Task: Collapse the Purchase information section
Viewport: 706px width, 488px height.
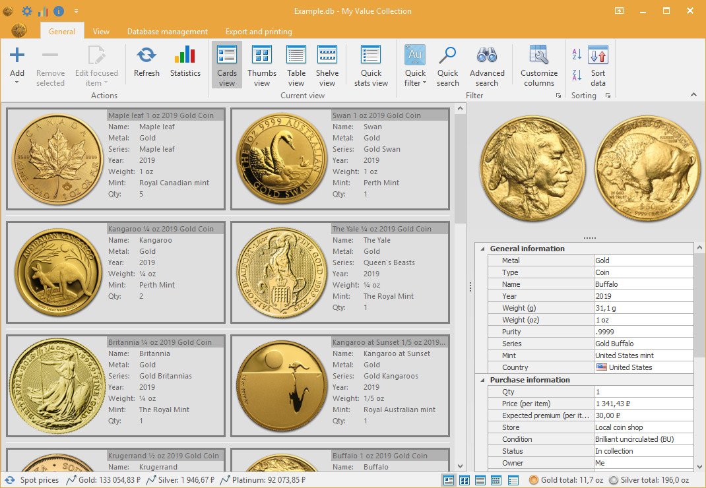Action: pyautogui.click(x=482, y=380)
